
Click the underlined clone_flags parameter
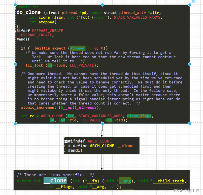pos(51,17)
